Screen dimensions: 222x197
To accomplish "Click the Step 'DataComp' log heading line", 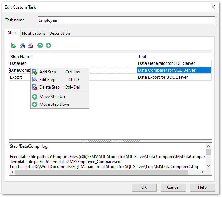I will pyautogui.click(x=29, y=146).
